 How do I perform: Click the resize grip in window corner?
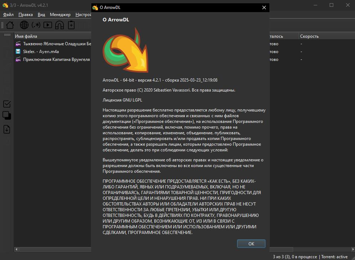tap(353, 258)
